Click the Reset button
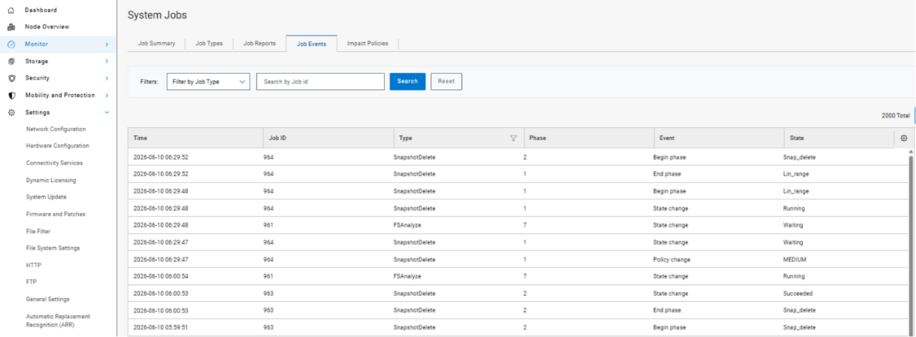 coord(446,81)
